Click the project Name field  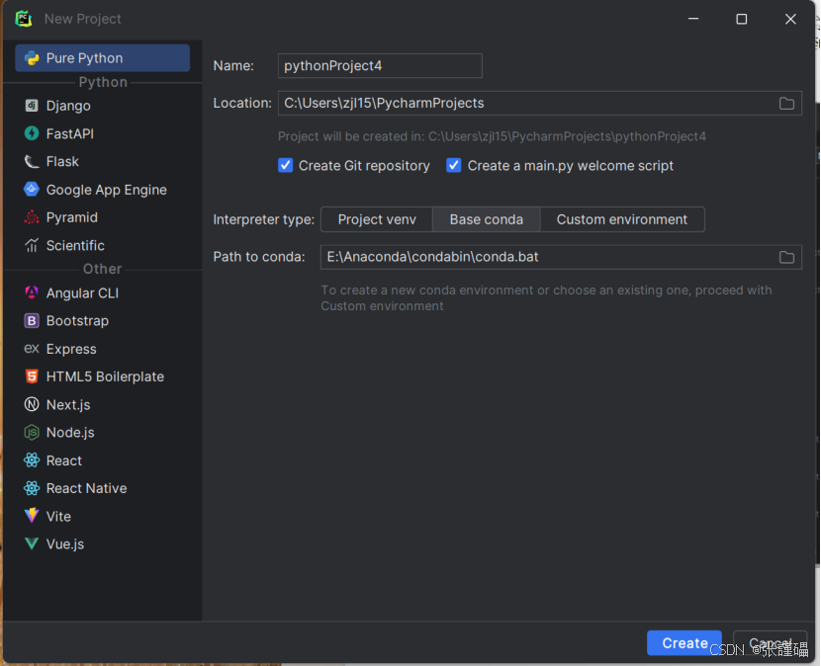pos(380,66)
